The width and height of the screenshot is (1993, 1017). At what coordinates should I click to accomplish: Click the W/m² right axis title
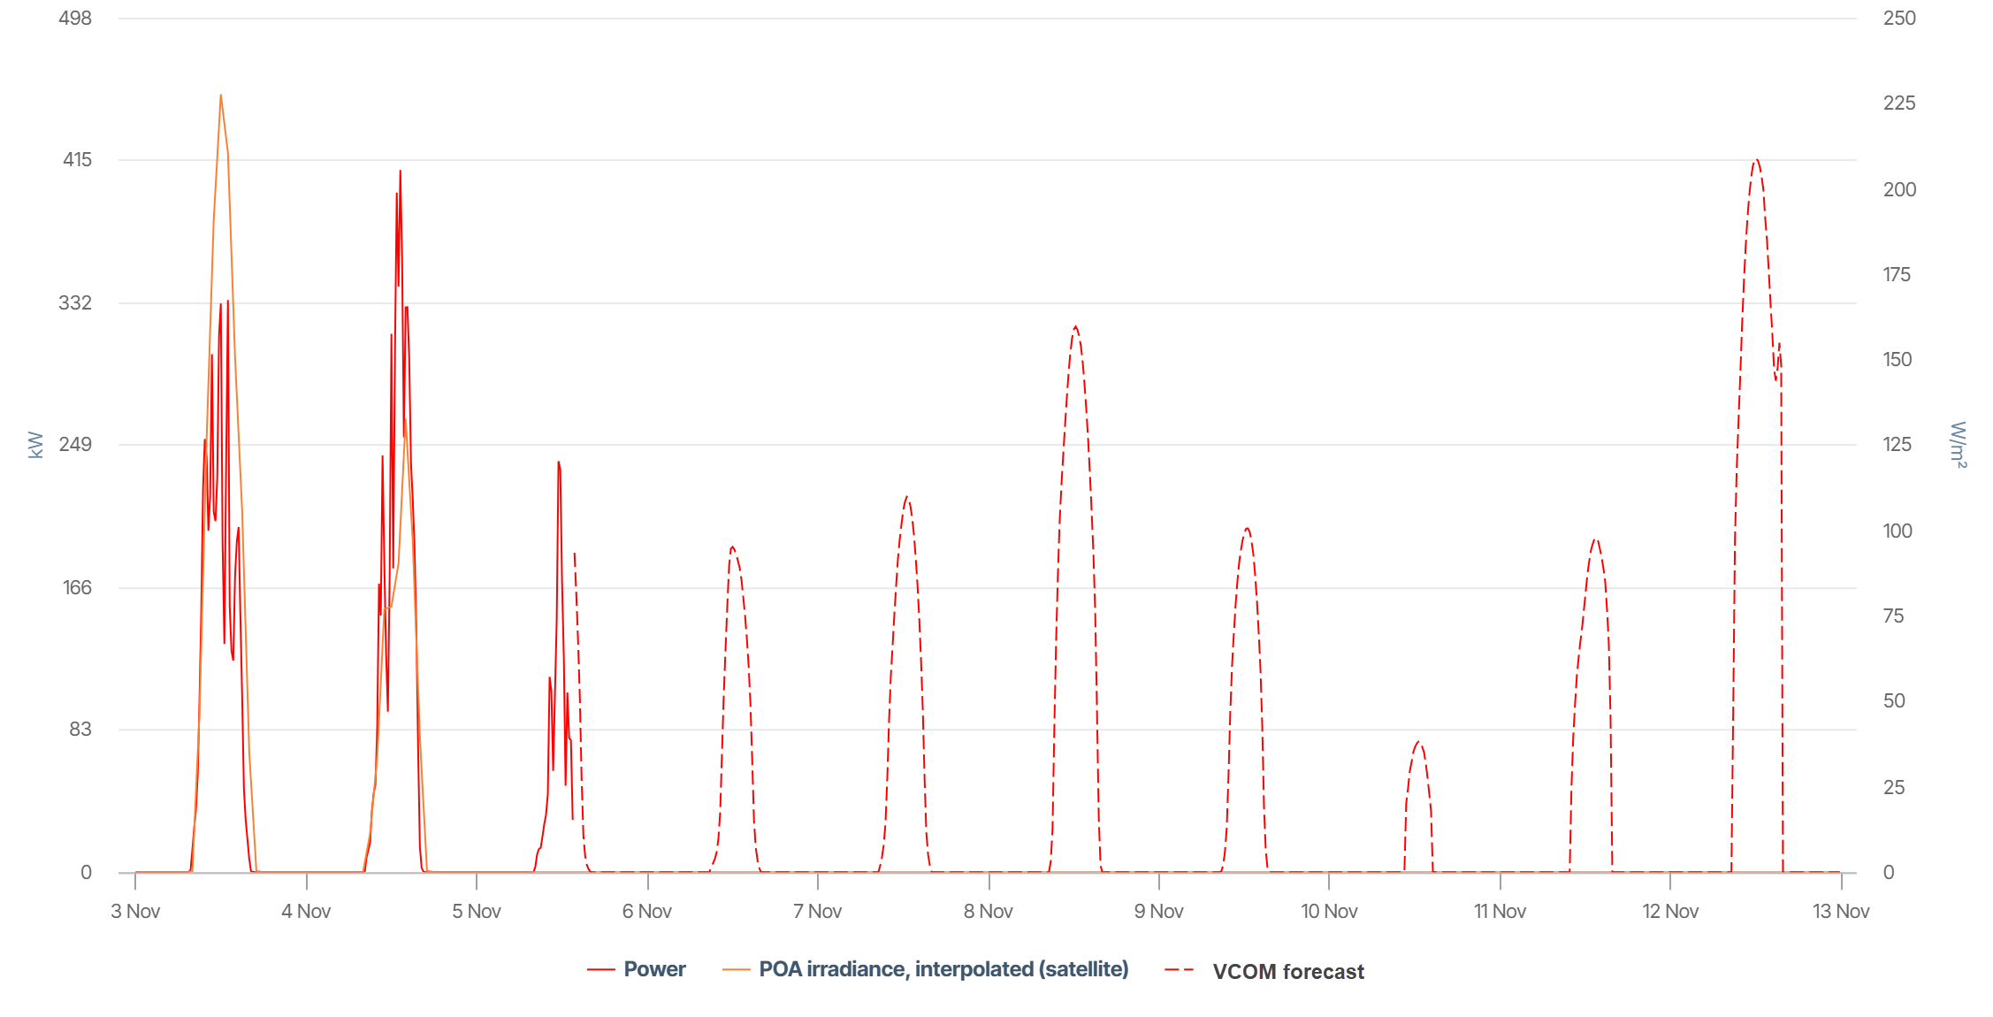pos(1958,444)
